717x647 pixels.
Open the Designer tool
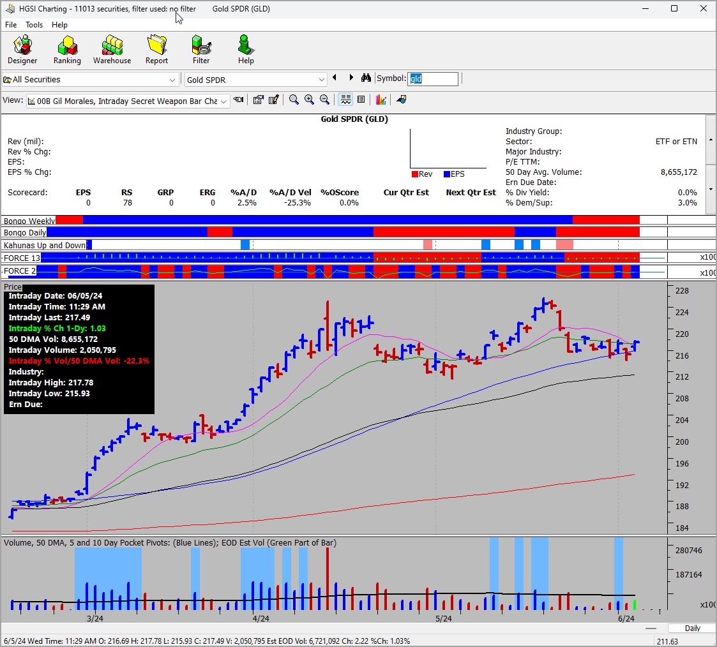tap(22, 50)
